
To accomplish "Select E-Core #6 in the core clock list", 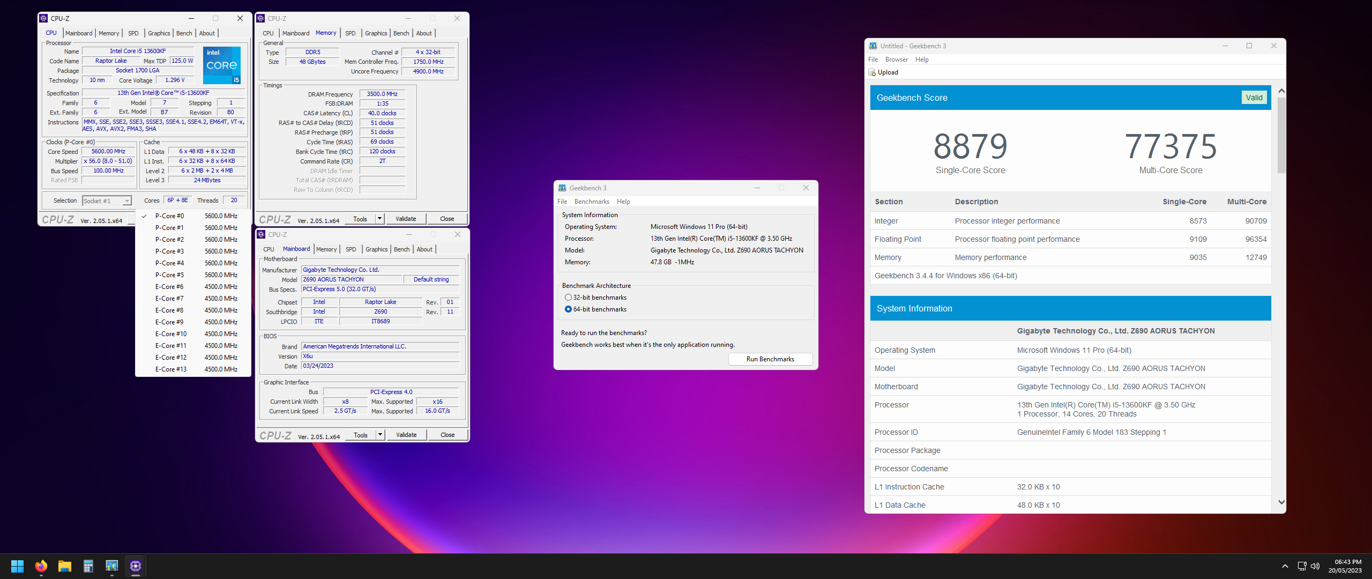I will point(193,287).
